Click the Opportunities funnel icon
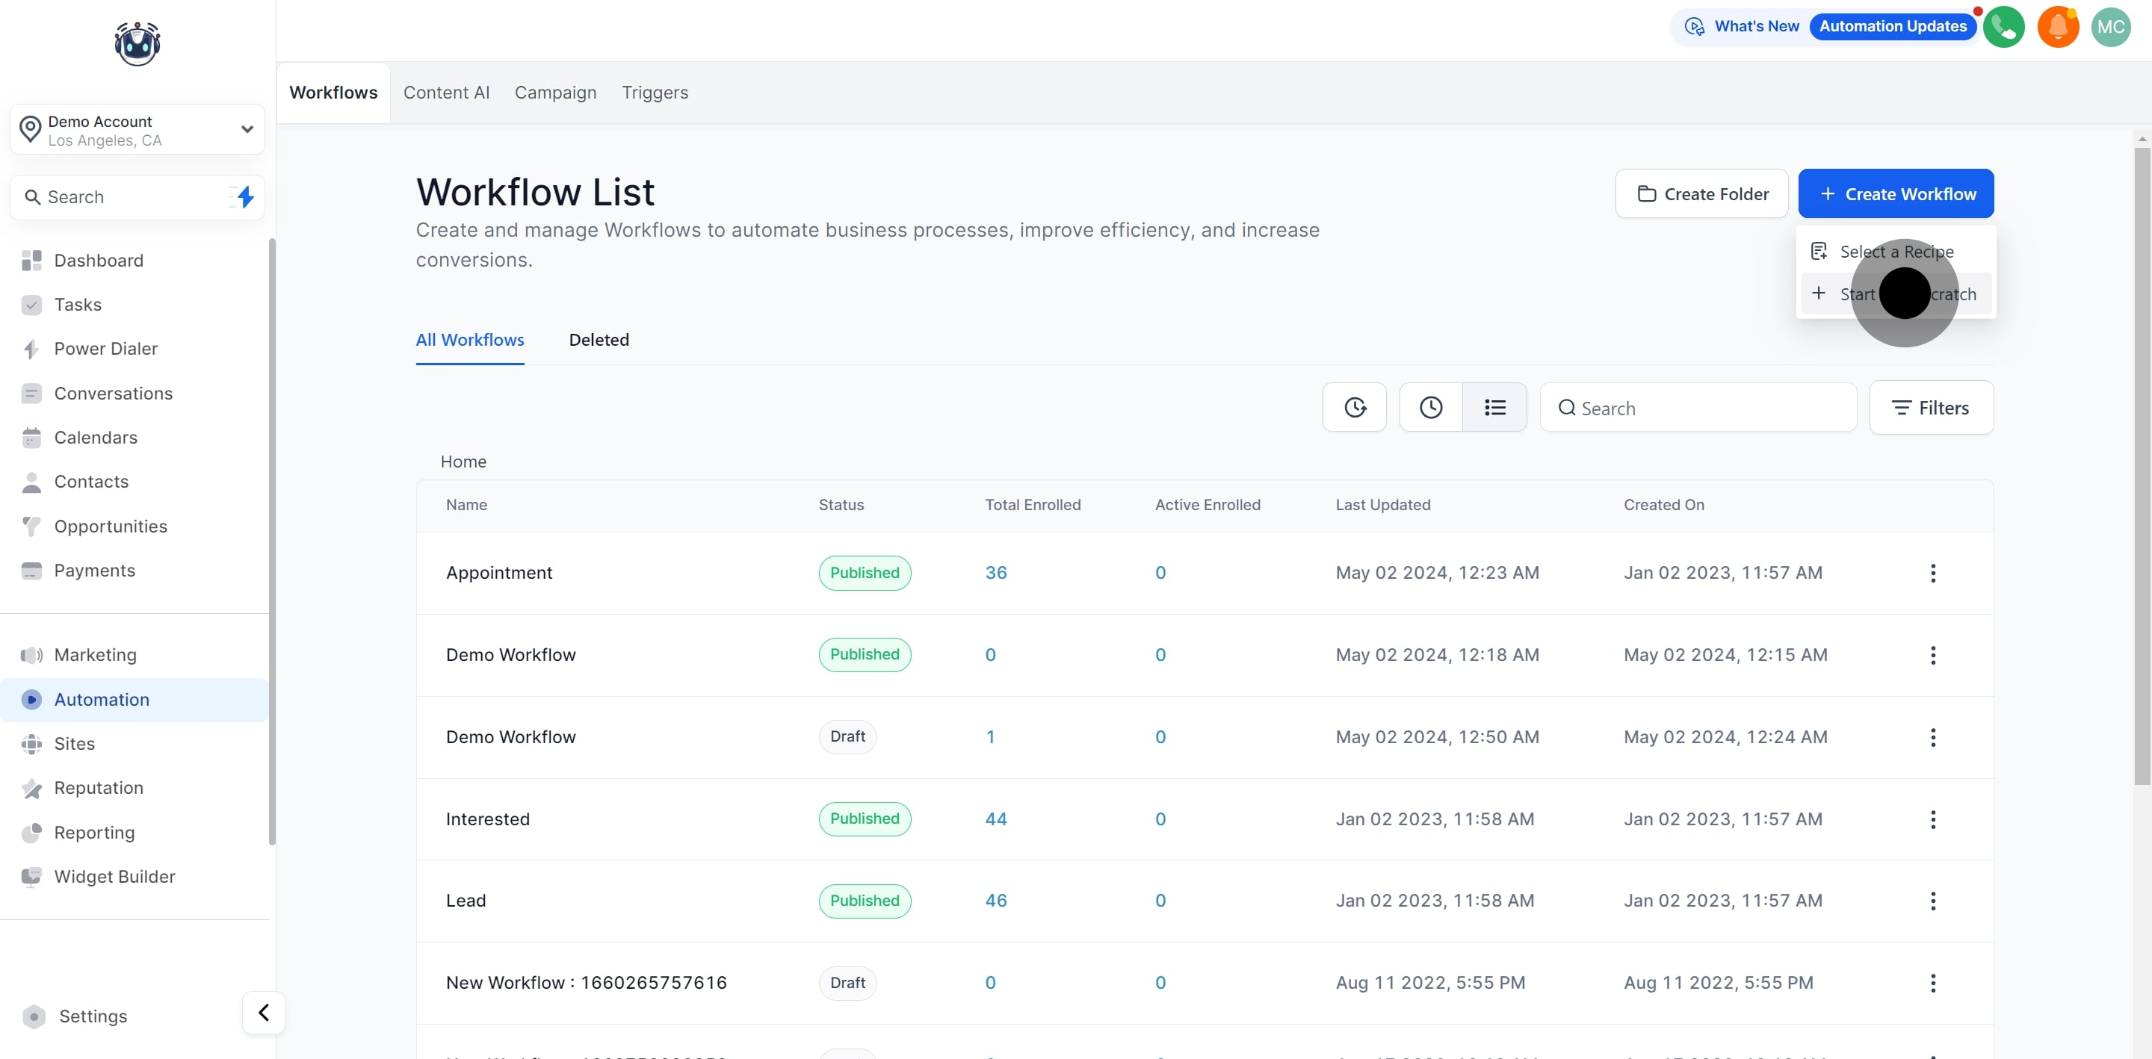 pos(31,527)
